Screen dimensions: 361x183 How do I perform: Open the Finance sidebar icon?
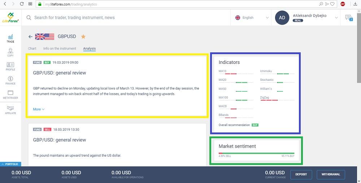click(10, 80)
